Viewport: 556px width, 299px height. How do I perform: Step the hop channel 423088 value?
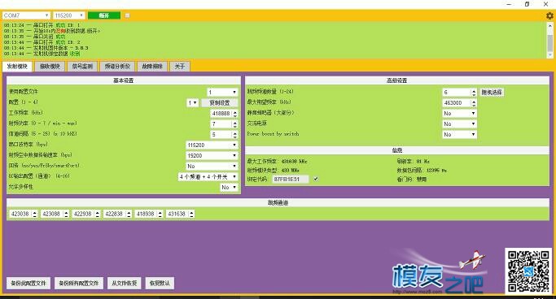click(66, 214)
